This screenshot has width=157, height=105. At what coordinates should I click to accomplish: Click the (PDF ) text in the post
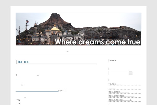(62, 91)
